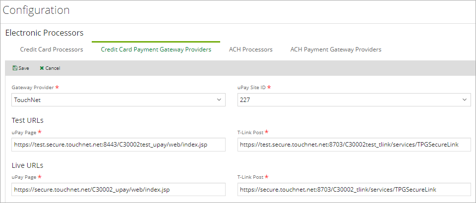
Task: Open the Gateway Provider TouchNet dropdown
Action: [x=119, y=100]
